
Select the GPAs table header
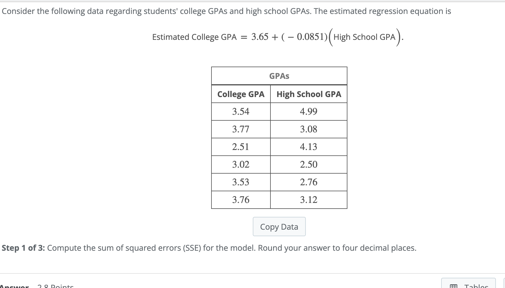coord(279,76)
